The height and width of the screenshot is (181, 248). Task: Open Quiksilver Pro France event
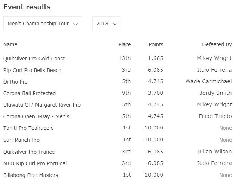click(29, 152)
